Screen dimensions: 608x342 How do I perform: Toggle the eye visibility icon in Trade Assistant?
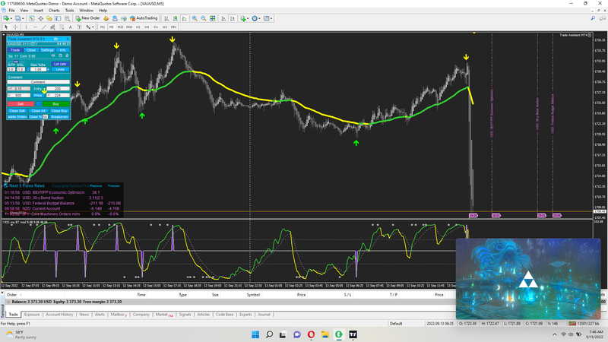(x=52, y=55)
